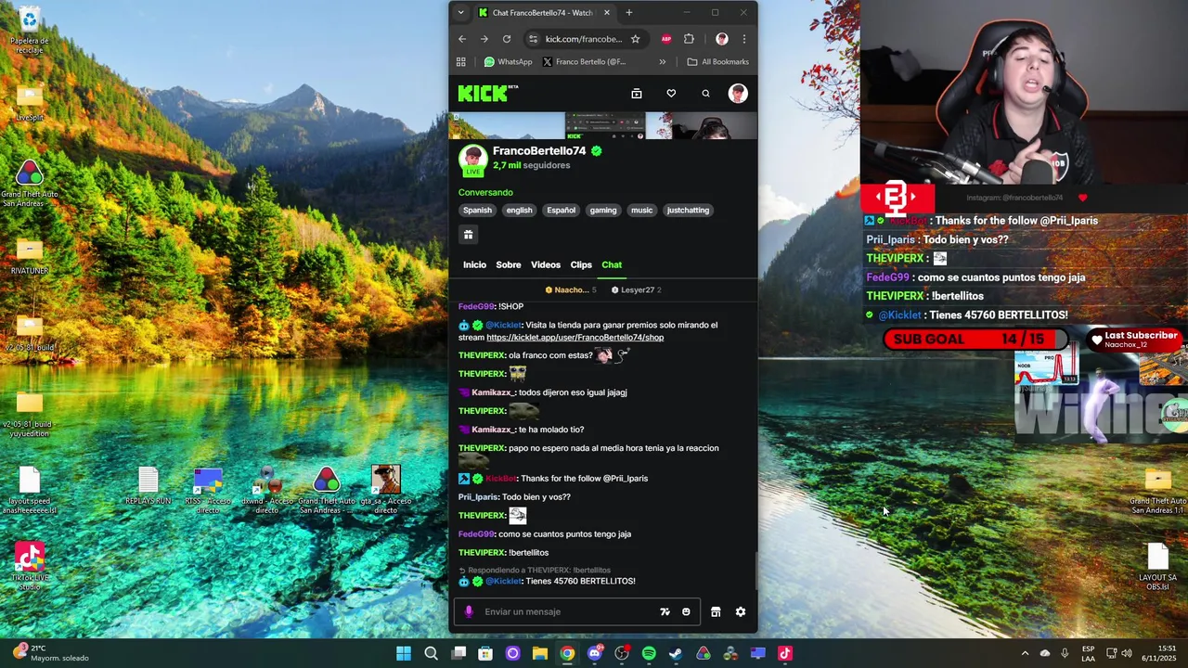Click the stream preview thumbnail
The image size is (1188, 668).
point(603,125)
